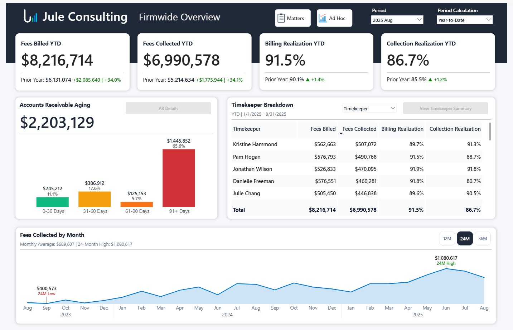The height and width of the screenshot is (330, 513).
Task: Switch chart to 36M range
Action: click(483, 239)
